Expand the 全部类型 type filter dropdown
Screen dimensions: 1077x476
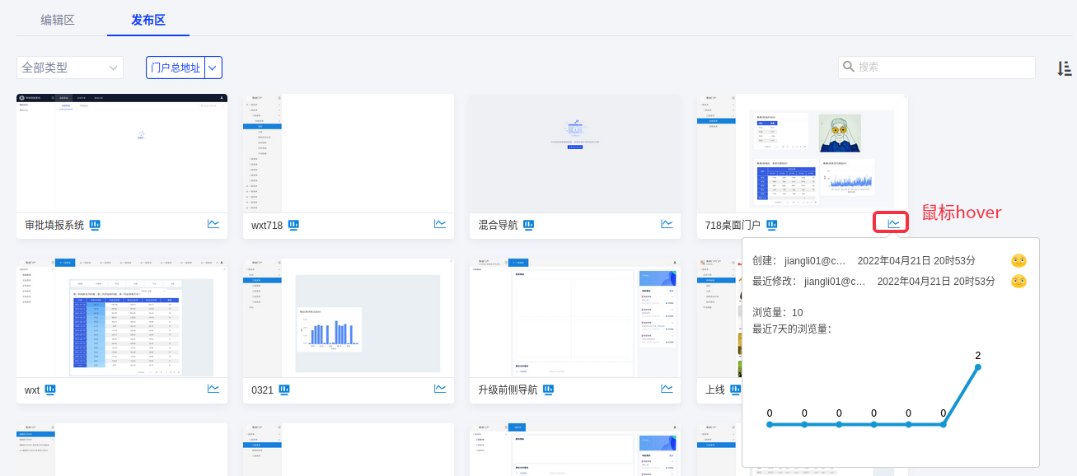[x=70, y=68]
